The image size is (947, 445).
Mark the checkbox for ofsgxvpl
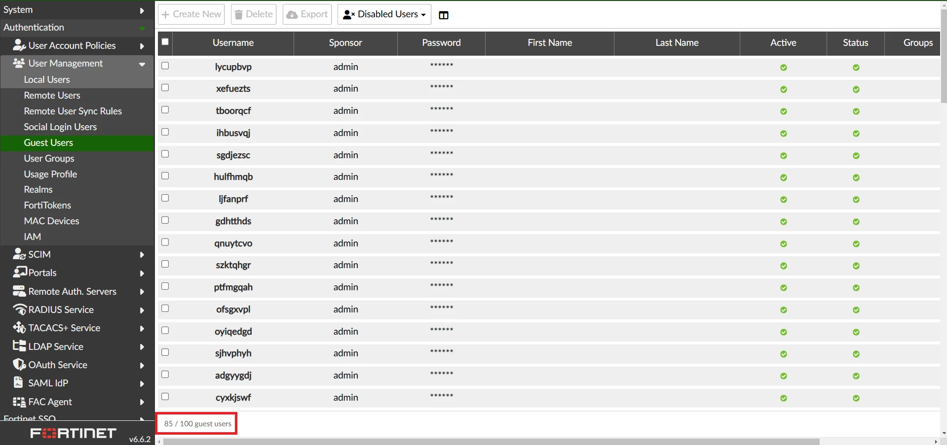point(165,308)
